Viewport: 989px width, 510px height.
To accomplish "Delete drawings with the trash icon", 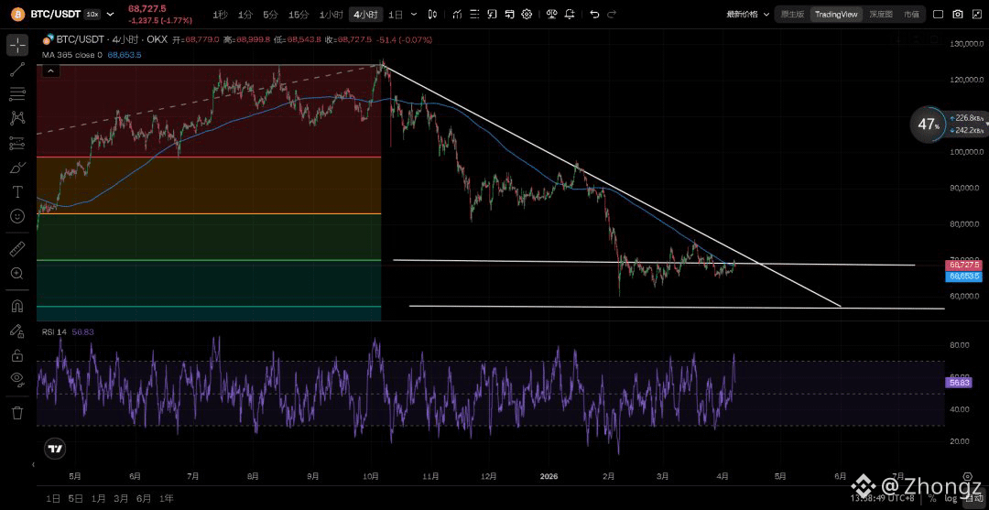I will pos(17,413).
